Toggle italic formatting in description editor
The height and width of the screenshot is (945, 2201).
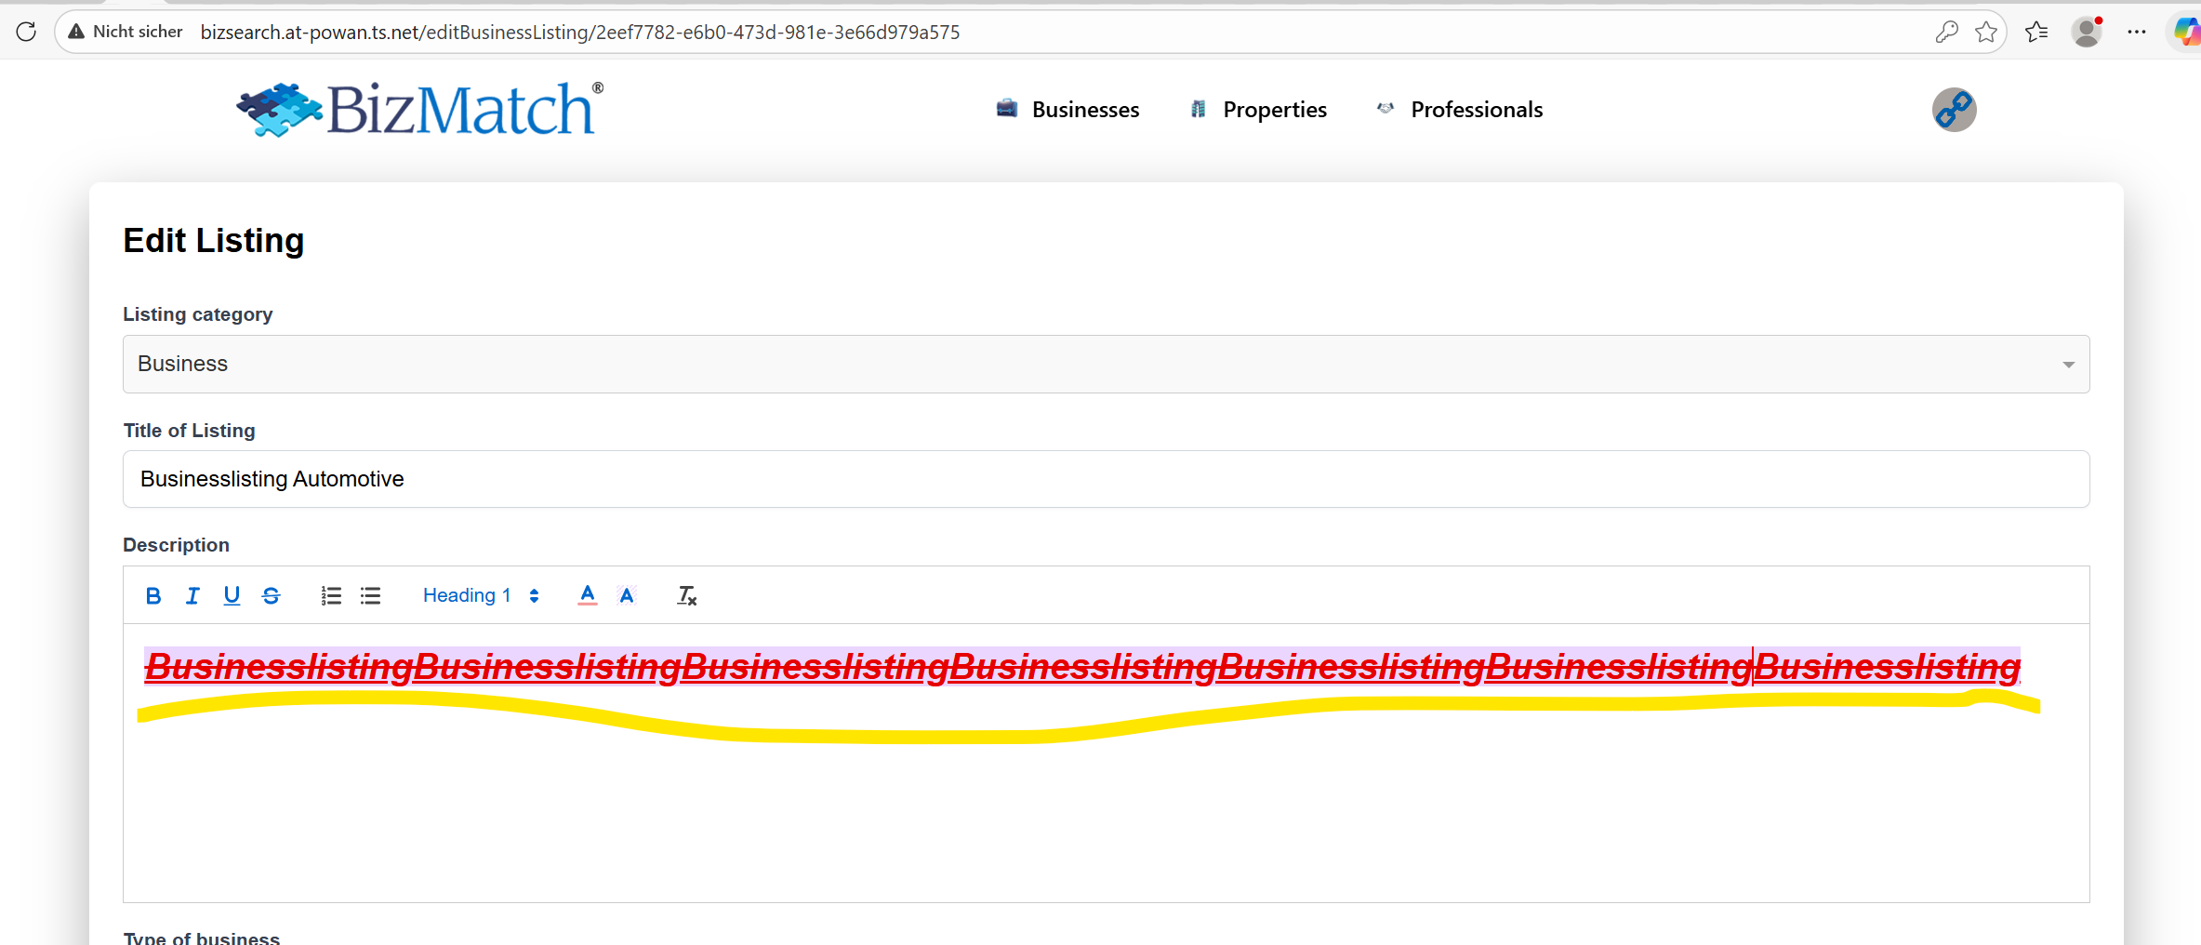[192, 596]
